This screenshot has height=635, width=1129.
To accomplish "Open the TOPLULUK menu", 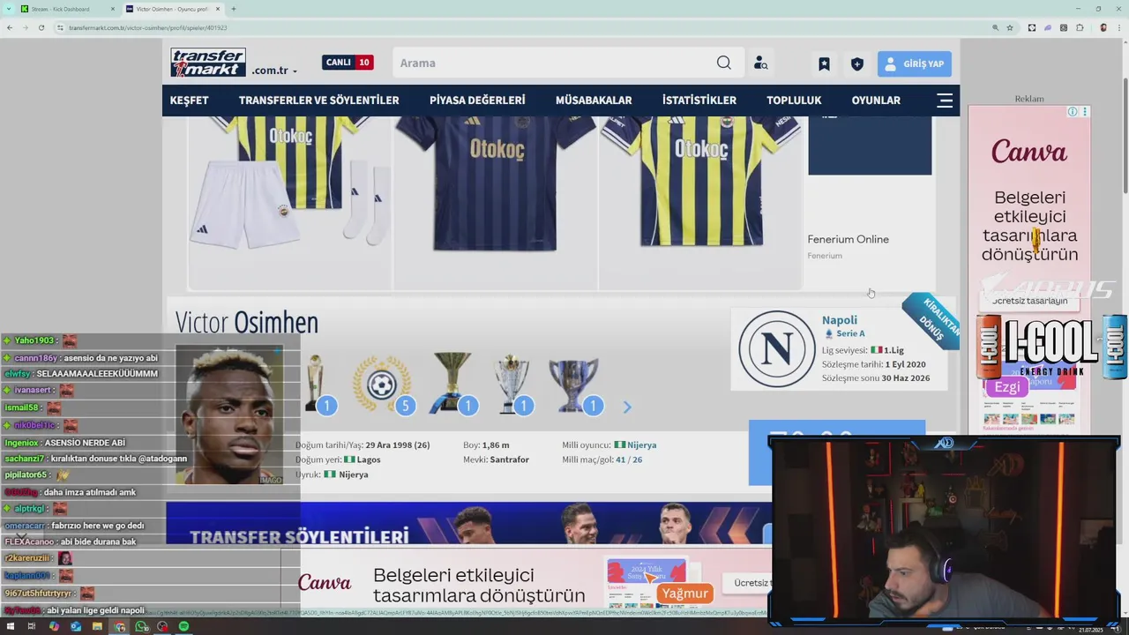I will (x=794, y=101).
